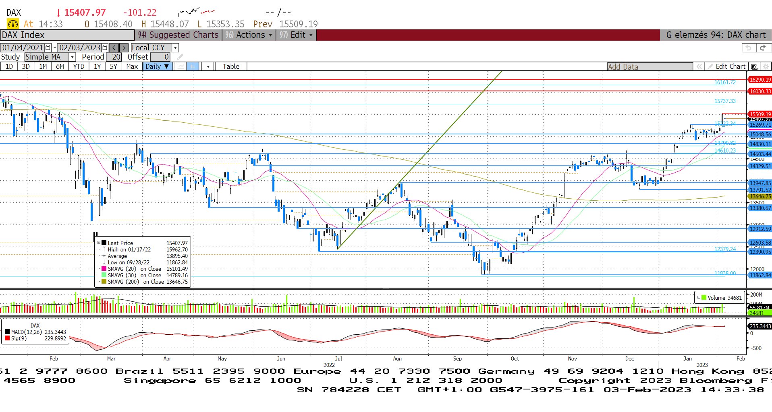
Task: Click the 11862.84 low level label
Action: pos(760,275)
